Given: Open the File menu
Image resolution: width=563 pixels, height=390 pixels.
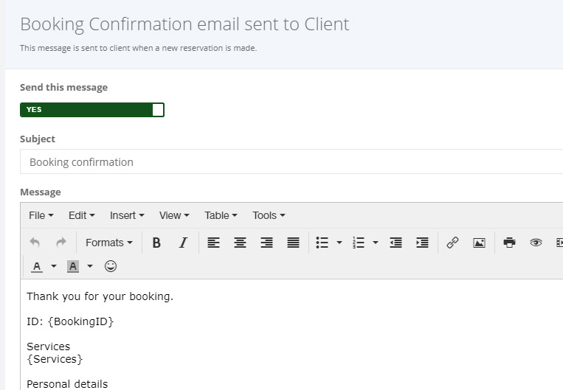Looking at the screenshot, I should (41, 215).
